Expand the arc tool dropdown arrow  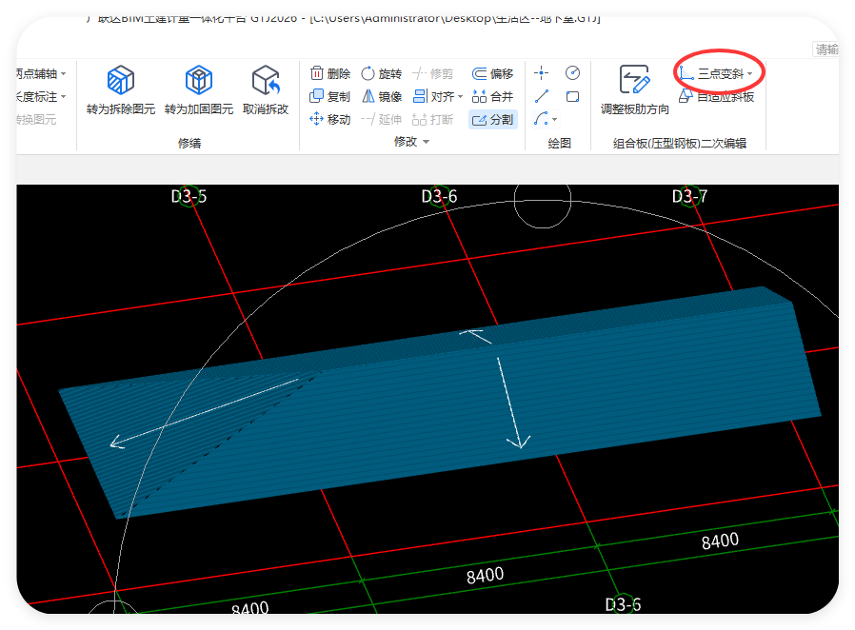pyautogui.click(x=554, y=119)
